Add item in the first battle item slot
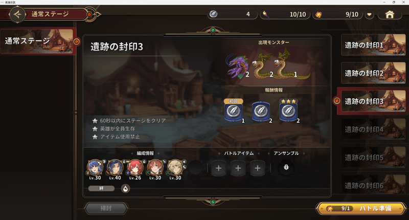This screenshot has height=220, width=409. [x=219, y=168]
